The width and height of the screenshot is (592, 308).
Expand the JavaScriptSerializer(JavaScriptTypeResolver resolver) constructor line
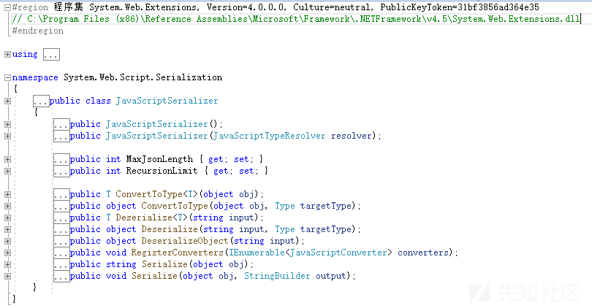point(7,136)
